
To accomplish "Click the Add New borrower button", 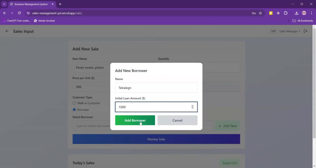I will pos(228,126).
